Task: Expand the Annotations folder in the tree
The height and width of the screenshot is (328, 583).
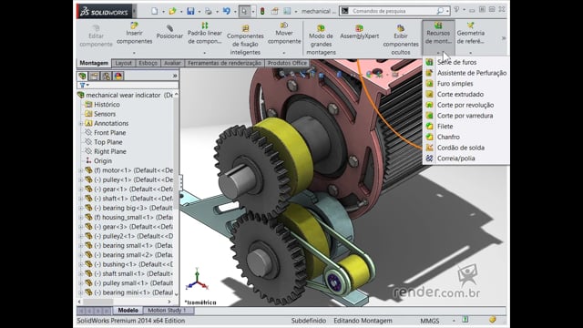Action: coord(81,124)
